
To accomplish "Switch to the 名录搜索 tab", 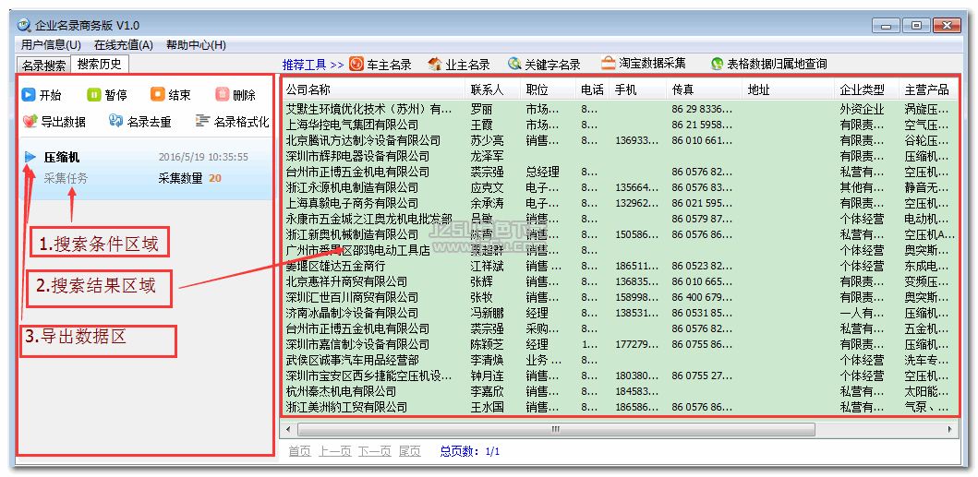I will (43, 65).
